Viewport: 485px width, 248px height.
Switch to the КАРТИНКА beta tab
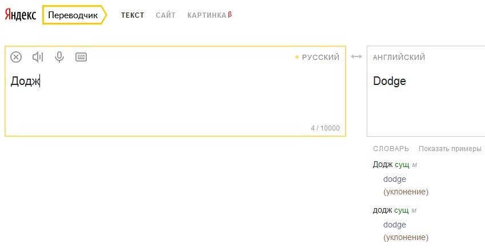pyautogui.click(x=210, y=15)
